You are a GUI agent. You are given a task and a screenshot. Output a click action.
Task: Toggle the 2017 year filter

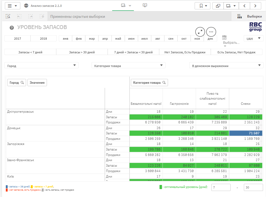tap(18, 39)
